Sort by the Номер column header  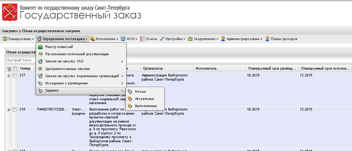(x=27, y=68)
